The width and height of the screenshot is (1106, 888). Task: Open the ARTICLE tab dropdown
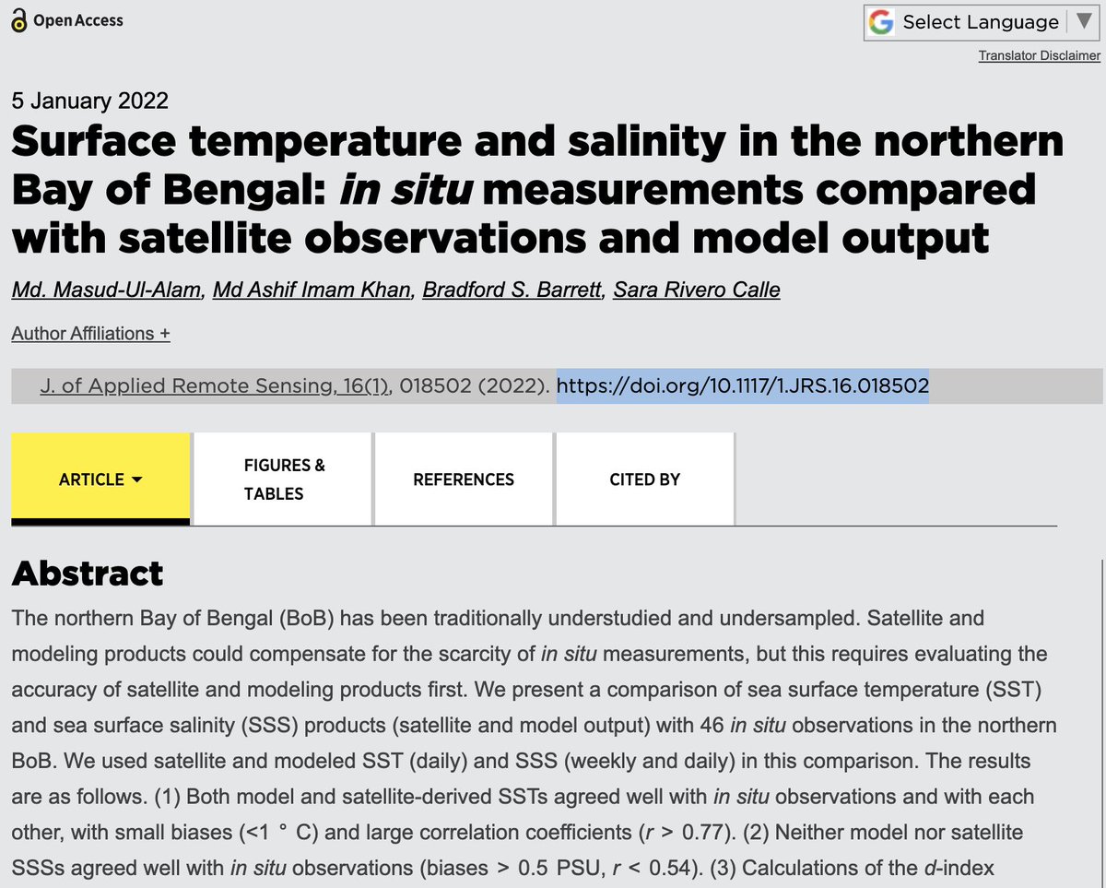tap(100, 479)
